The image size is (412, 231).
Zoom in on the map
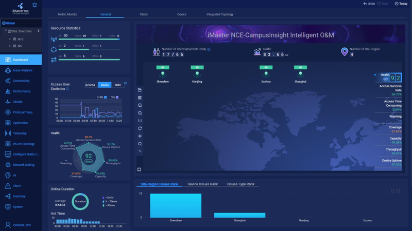point(140,105)
